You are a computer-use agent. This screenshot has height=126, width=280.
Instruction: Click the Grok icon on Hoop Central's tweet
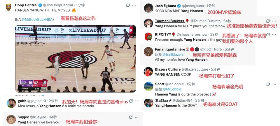point(128,5)
